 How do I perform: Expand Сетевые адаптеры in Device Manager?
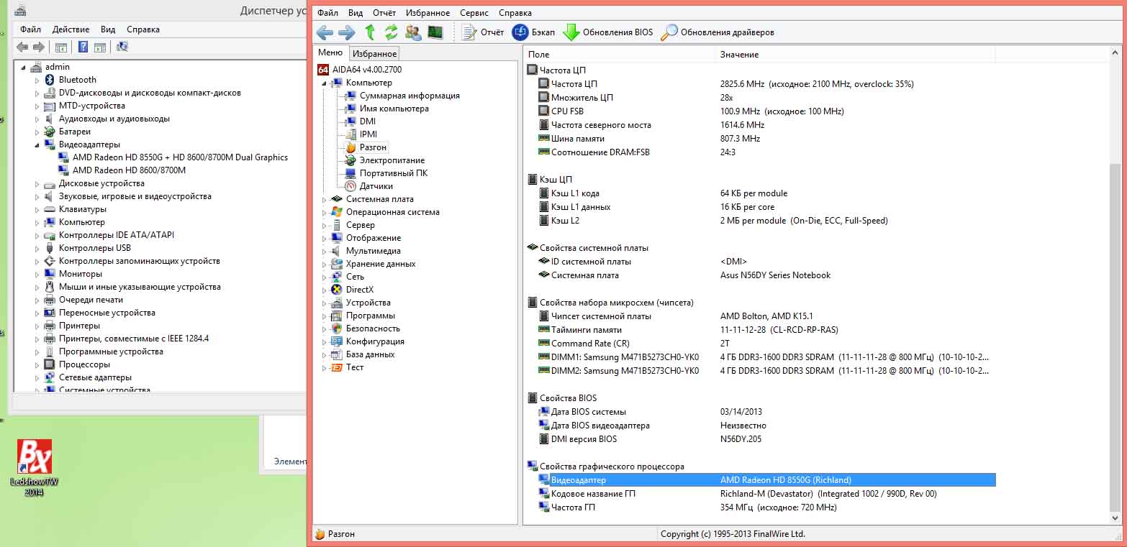click(37, 377)
